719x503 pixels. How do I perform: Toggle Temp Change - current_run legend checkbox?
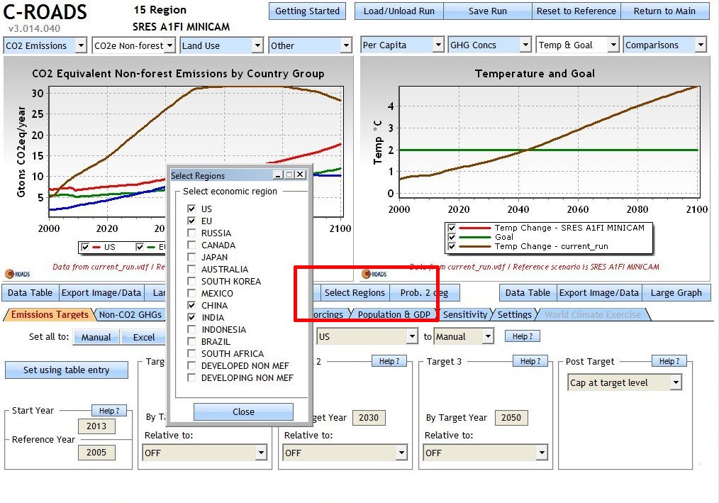(x=452, y=246)
